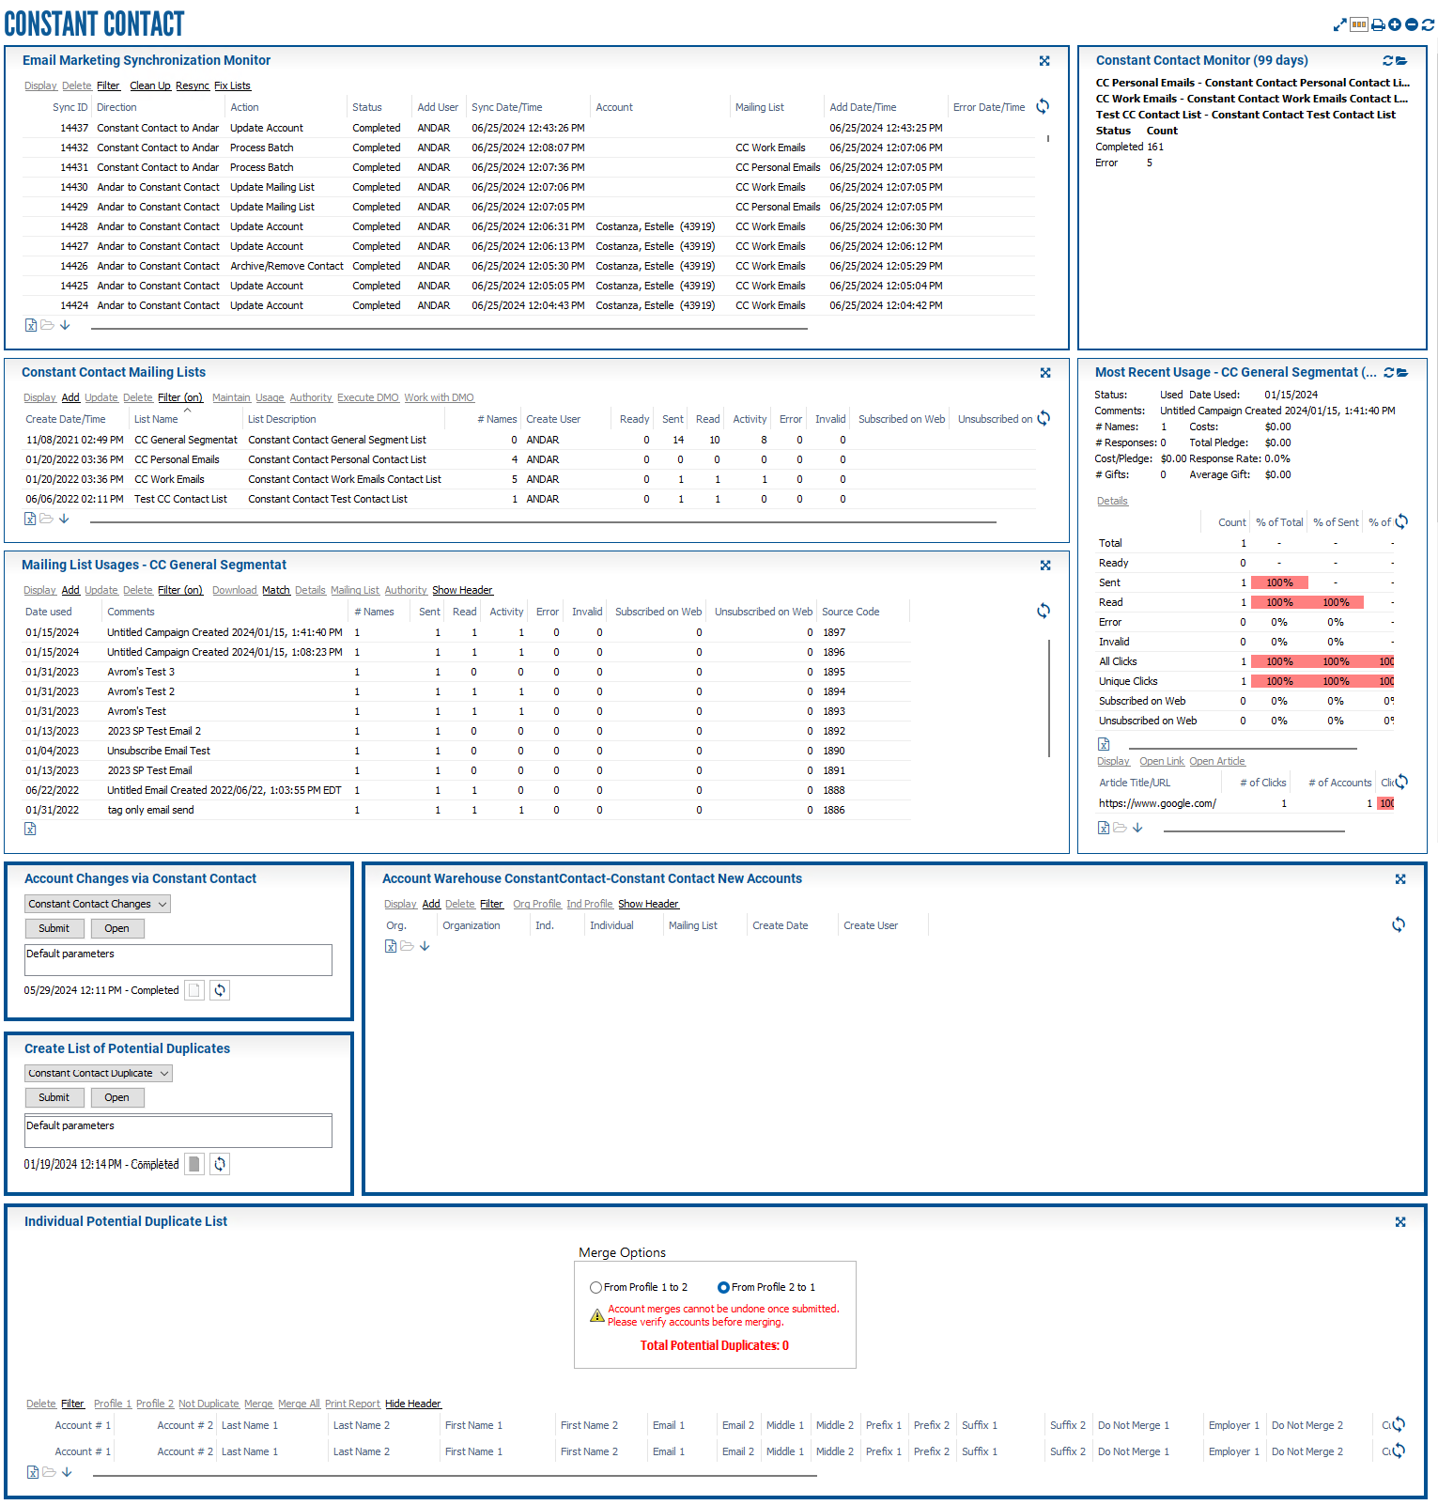Export Account Warehouse grid to Excel

[x=391, y=946]
